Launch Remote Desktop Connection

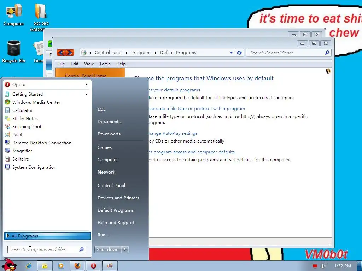pos(47,143)
